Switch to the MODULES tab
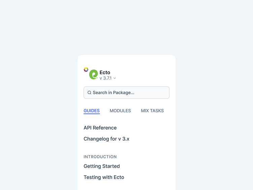This screenshot has height=190, width=253. [120, 110]
